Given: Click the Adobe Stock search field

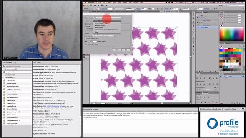Looking at the screenshot, I should [x=236, y=5].
